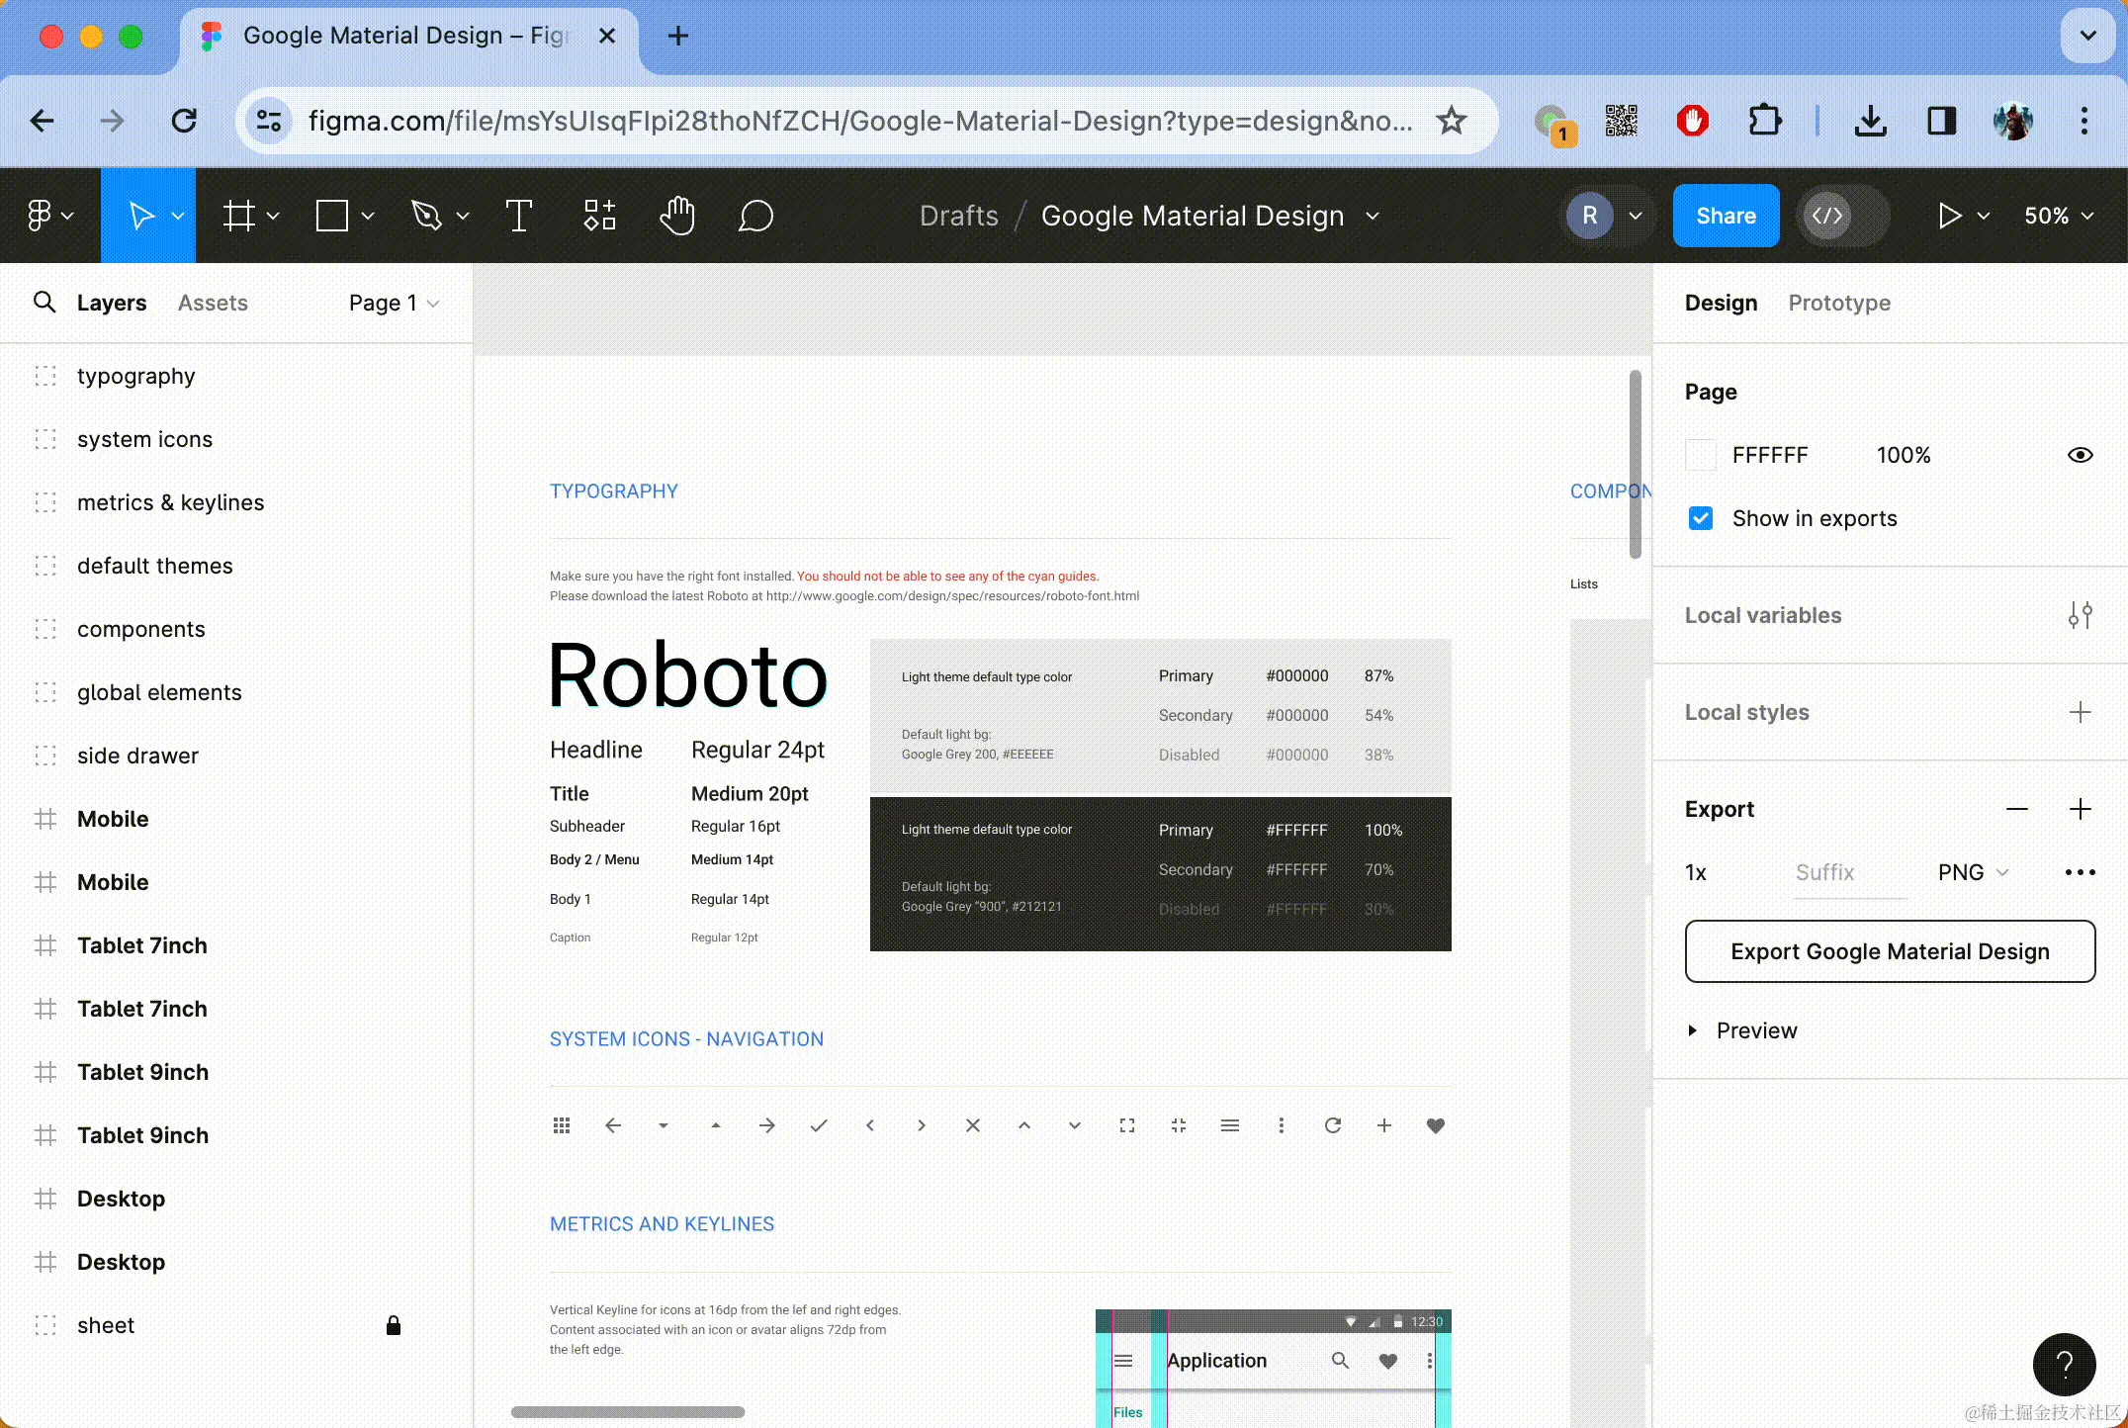Click the Drafts breadcrumb link
The image size is (2128, 1428).
click(x=958, y=216)
